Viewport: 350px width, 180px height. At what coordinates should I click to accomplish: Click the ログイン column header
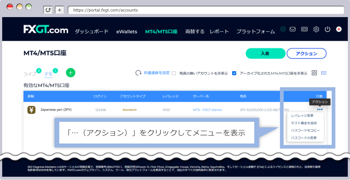coord(100,96)
